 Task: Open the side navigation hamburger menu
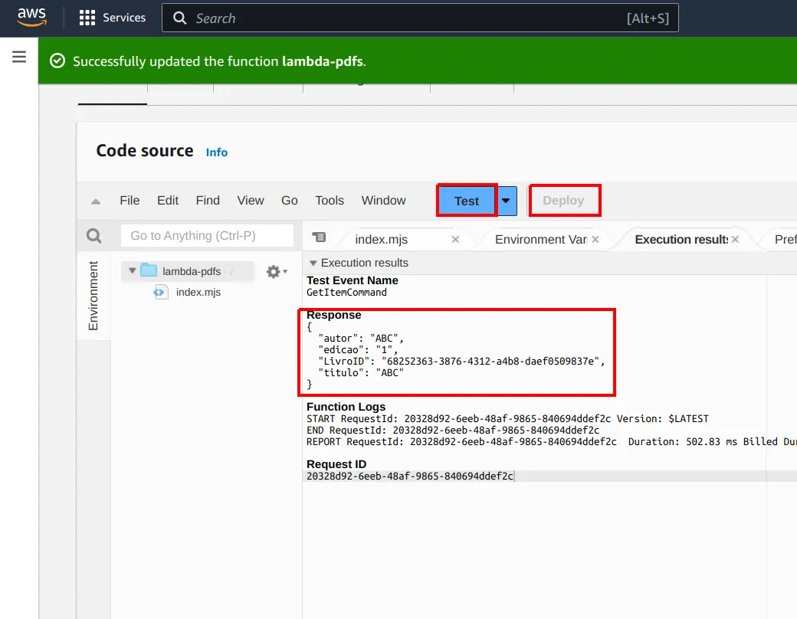point(19,57)
